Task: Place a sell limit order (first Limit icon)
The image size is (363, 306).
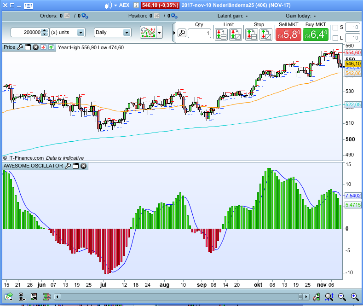Action: pos(221,34)
